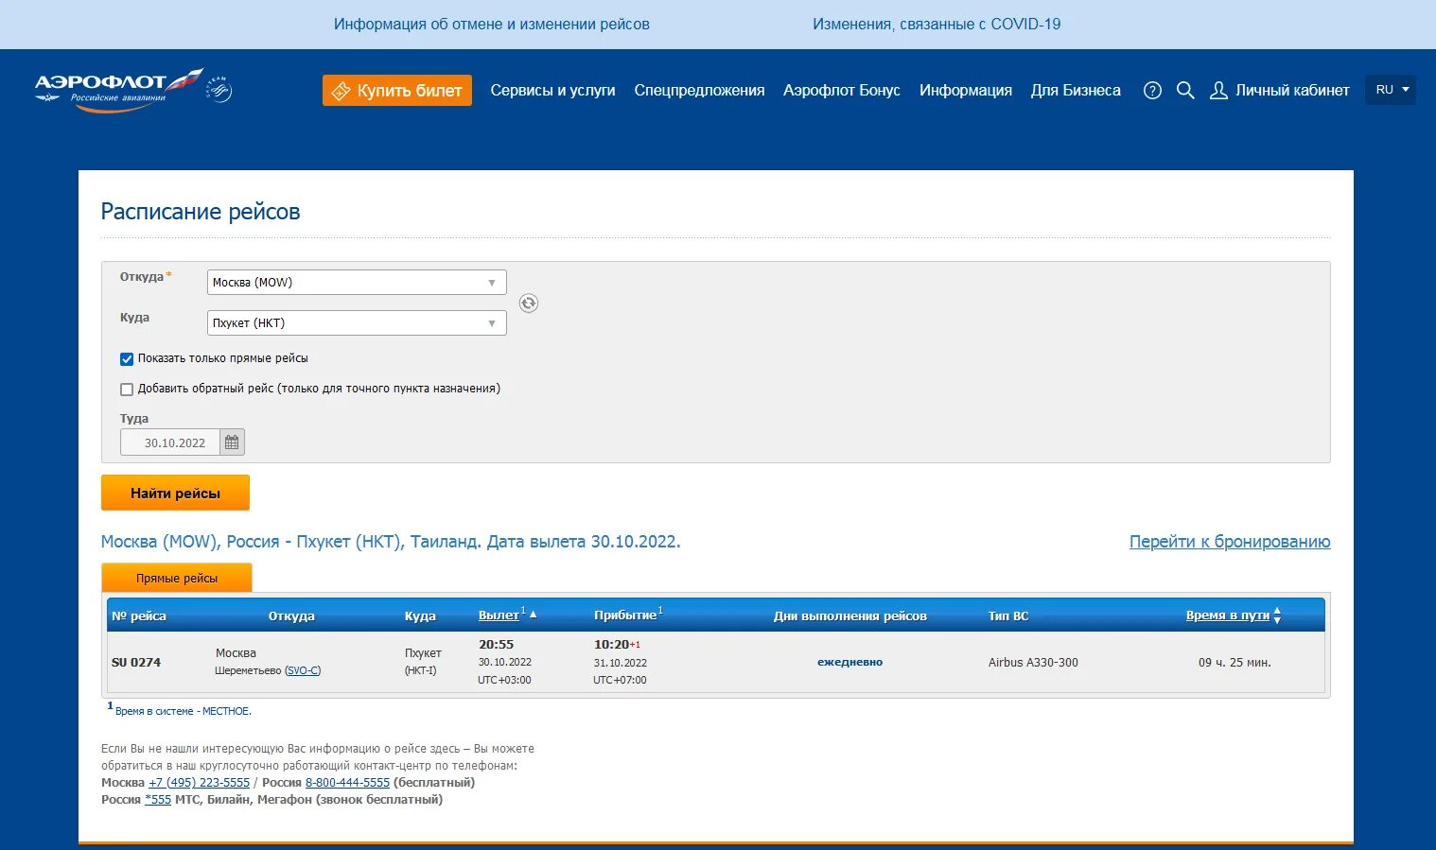This screenshot has width=1436, height=850.
Task: Open Сервисы и услуги menu
Action: pyautogui.click(x=552, y=91)
